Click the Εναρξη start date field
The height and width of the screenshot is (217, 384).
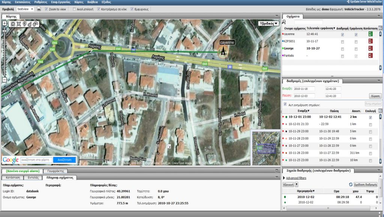pyautogui.click(x=304, y=89)
